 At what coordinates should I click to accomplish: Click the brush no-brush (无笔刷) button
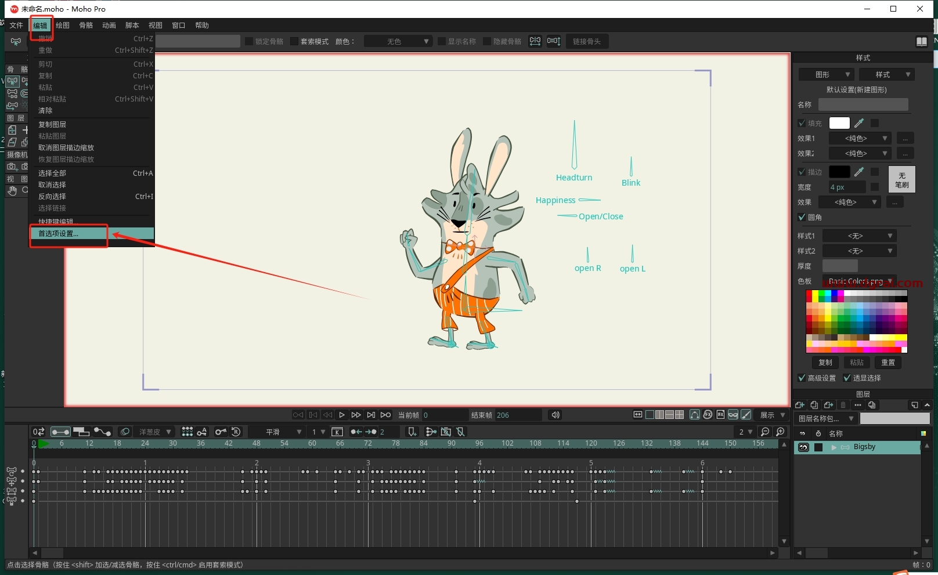pyautogui.click(x=901, y=180)
